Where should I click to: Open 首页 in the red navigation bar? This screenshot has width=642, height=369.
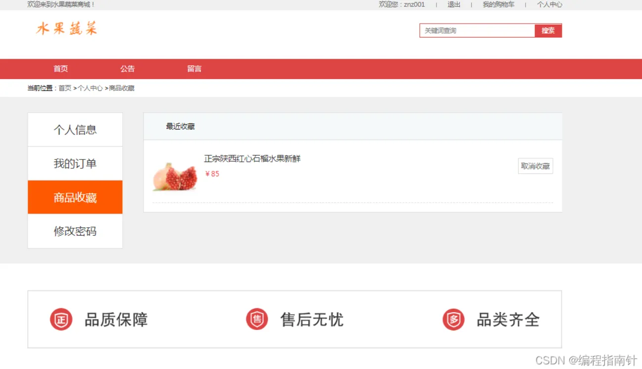click(x=61, y=69)
